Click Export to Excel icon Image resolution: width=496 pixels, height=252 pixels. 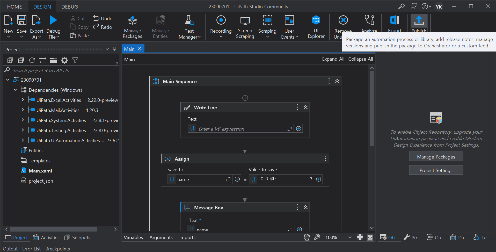click(x=395, y=20)
